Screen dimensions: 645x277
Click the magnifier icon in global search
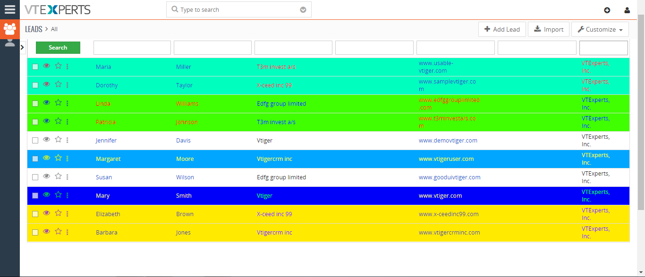tap(175, 9)
